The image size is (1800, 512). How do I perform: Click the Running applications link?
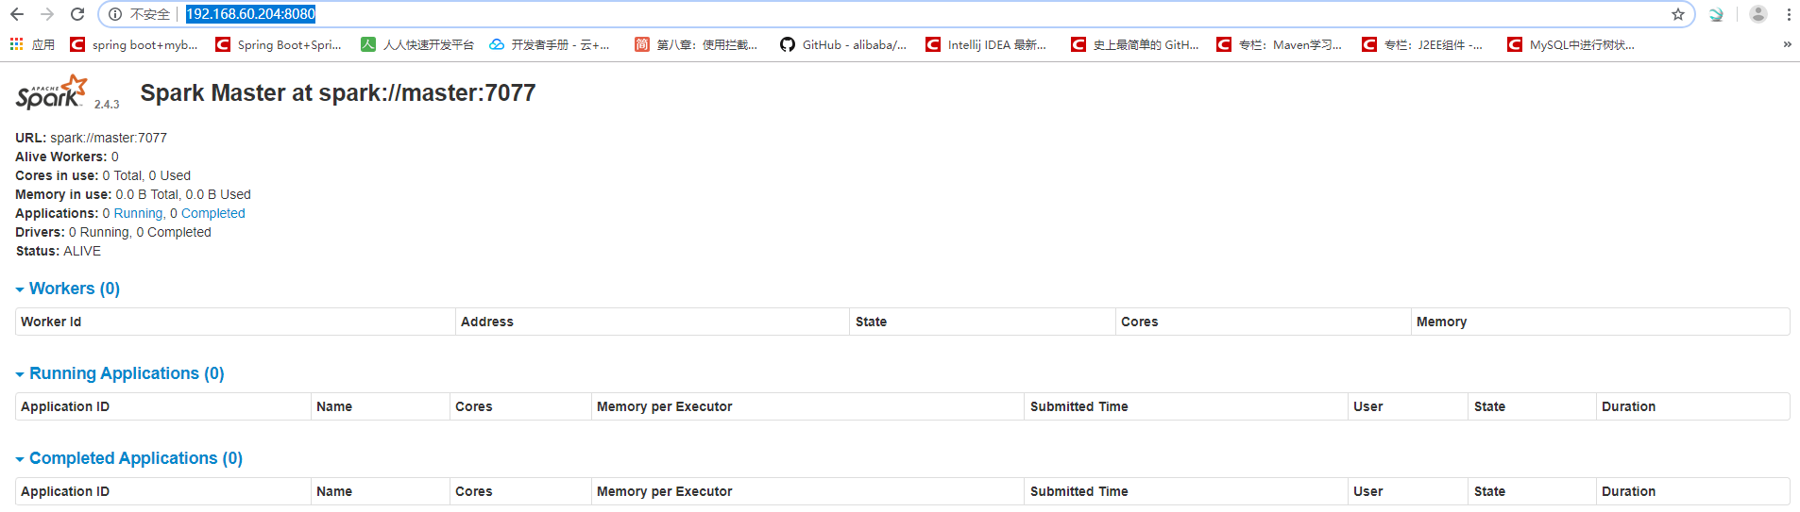pyautogui.click(x=139, y=213)
